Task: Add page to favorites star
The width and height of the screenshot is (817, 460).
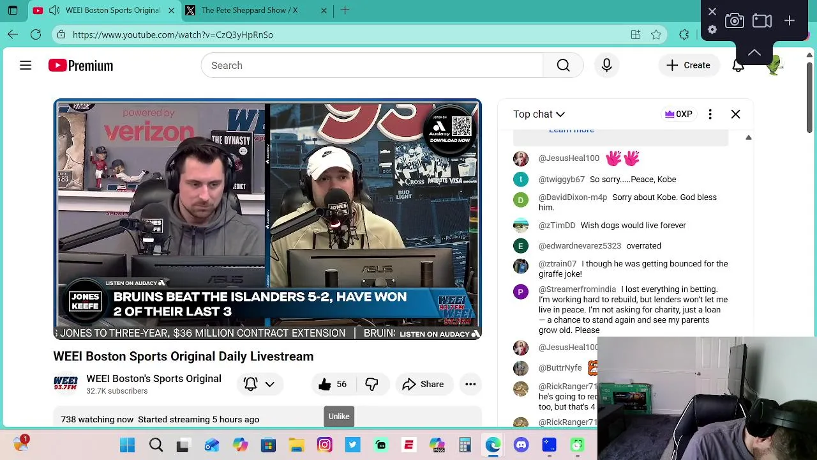Action: click(x=656, y=34)
